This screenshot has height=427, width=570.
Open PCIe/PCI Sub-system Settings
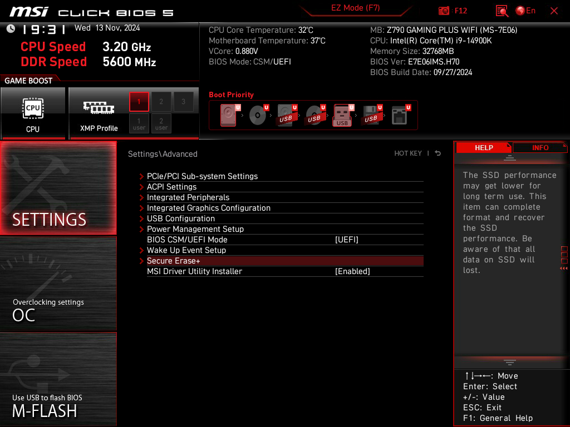tap(285, 176)
